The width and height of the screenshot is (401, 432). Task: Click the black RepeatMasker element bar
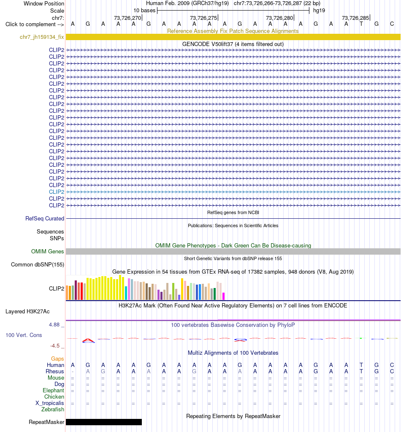click(x=104, y=422)
